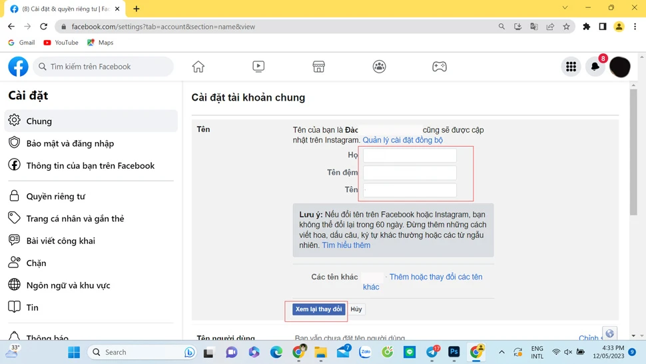Open Facebook Home feed icon

pyautogui.click(x=198, y=67)
